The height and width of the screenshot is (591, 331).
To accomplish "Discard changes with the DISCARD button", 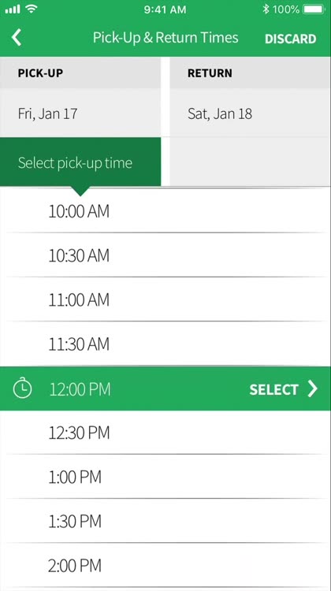I will point(290,39).
